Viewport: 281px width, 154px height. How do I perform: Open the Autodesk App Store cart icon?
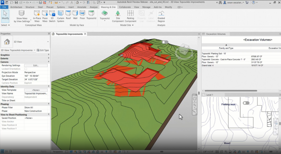[x=247, y=2]
